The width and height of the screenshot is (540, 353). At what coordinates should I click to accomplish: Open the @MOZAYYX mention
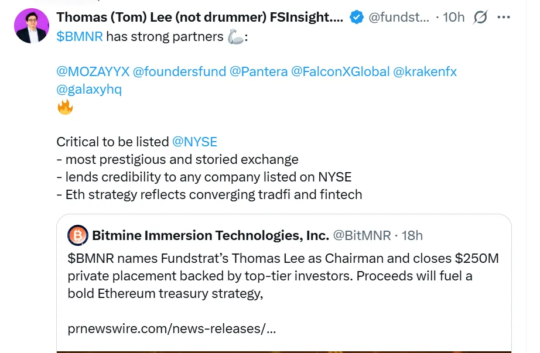pos(92,71)
